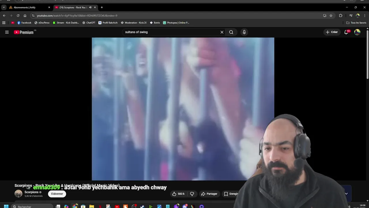
Task: Go to the browser home page
Action: (x=25, y=16)
